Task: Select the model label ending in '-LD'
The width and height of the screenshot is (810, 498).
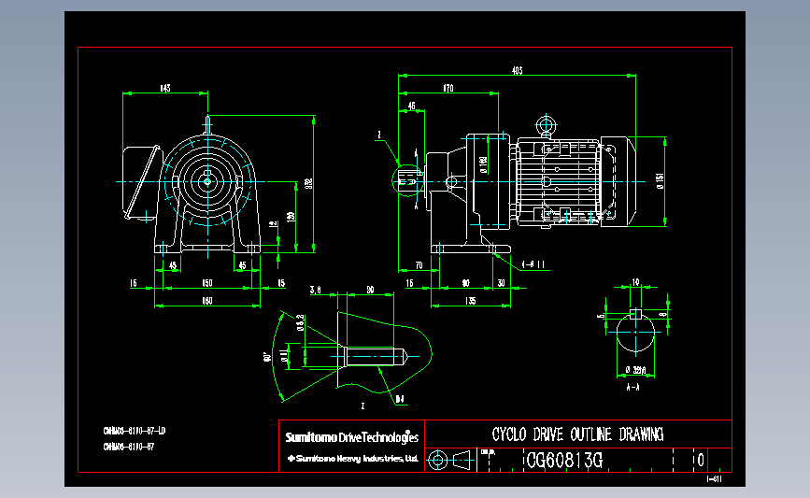Action: (135, 431)
